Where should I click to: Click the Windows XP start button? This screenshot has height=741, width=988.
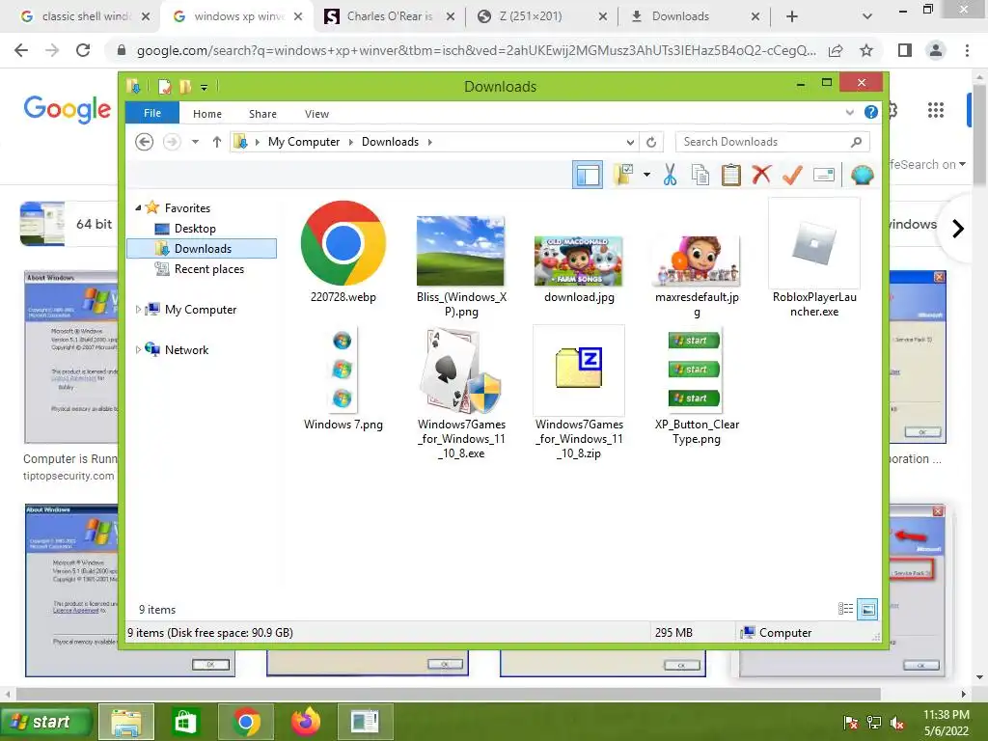coord(45,722)
